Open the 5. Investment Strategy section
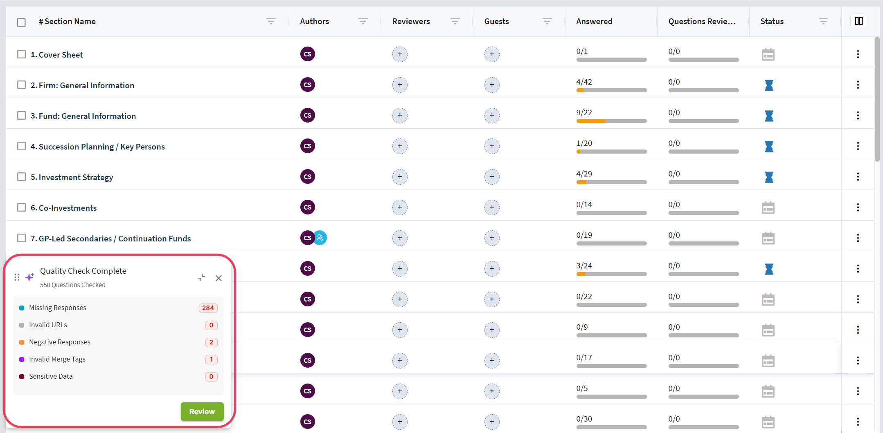The width and height of the screenshot is (883, 433). point(72,177)
